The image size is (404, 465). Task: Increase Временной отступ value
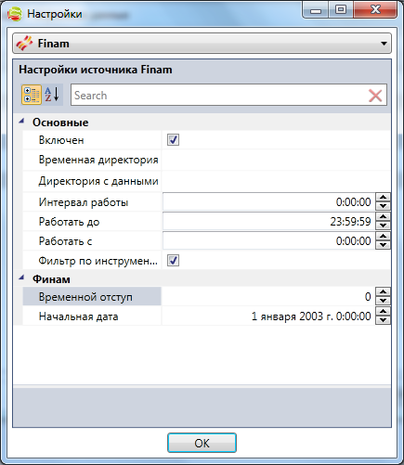pos(384,292)
